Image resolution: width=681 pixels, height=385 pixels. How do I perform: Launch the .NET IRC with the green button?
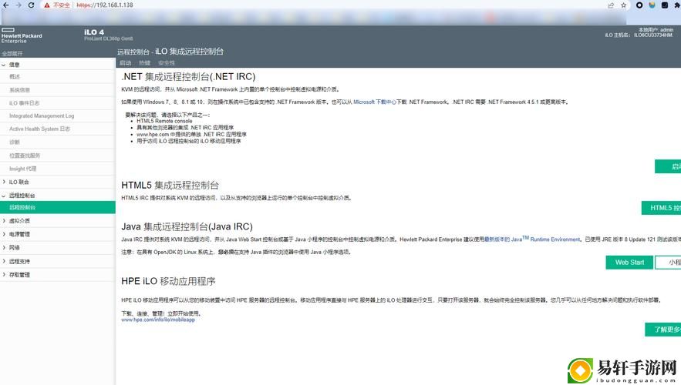668,166
